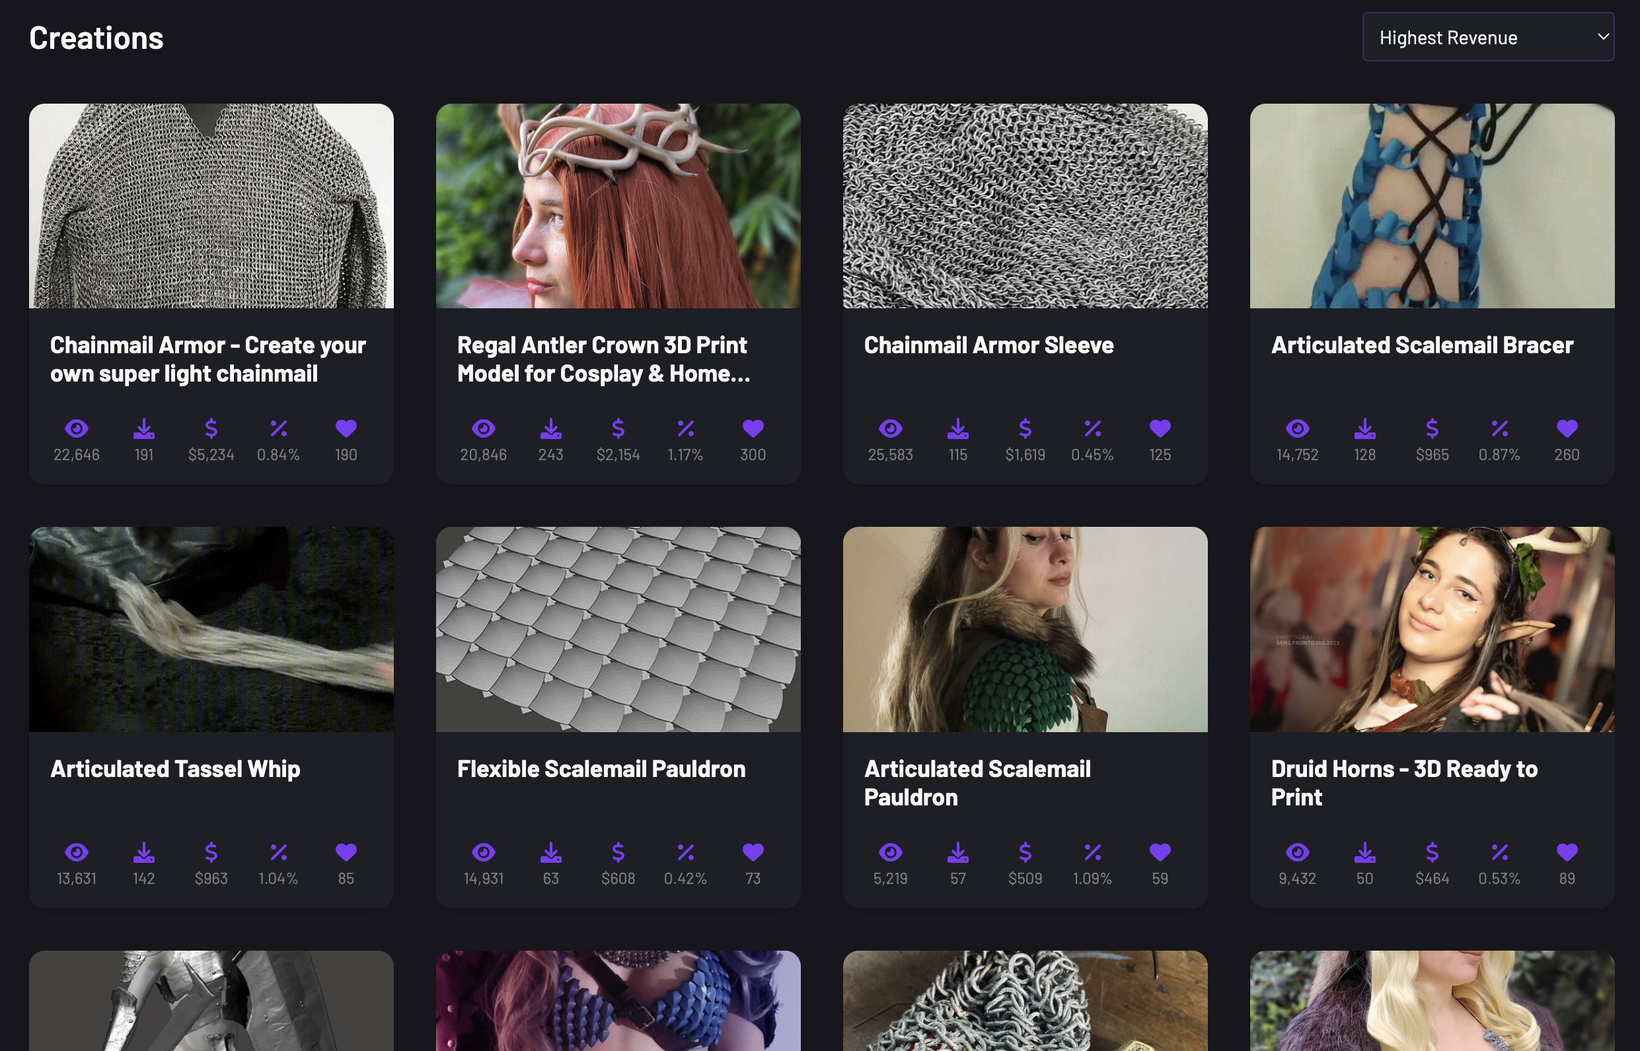Image resolution: width=1640 pixels, height=1051 pixels.
Task: Click the 1.04% conversion value
Action: coord(278,878)
